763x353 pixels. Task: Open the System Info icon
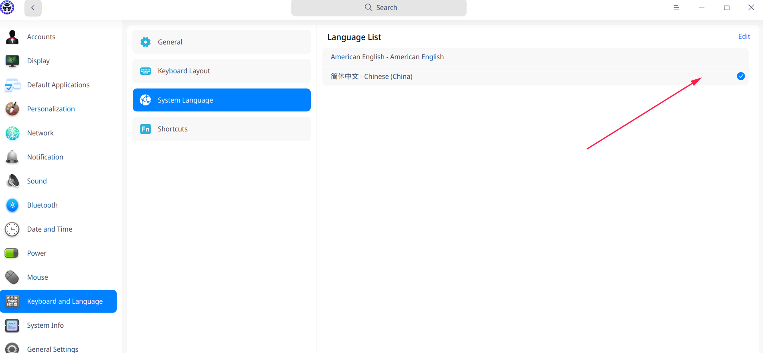(x=12, y=325)
